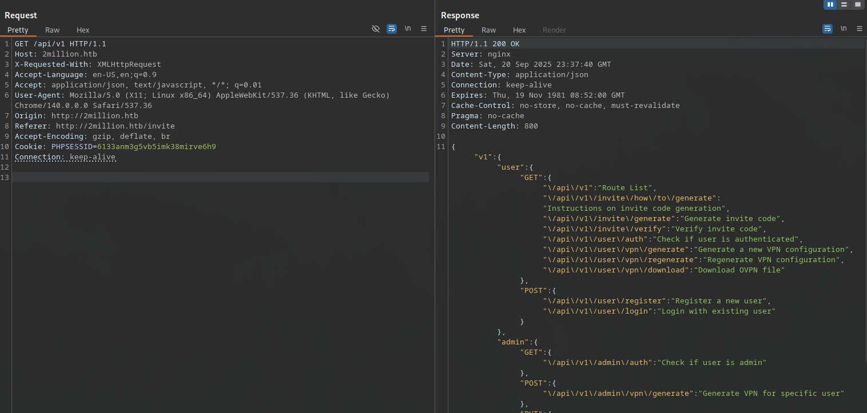
Task: Click the GET /api/v1 request line
Action: tap(60, 44)
